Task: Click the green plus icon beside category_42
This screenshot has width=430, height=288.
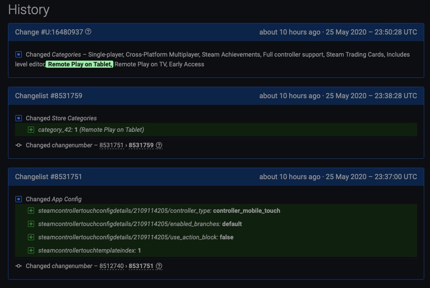Action: click(31, 130)
